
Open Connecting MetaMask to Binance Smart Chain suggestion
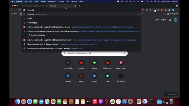point(81,31)
